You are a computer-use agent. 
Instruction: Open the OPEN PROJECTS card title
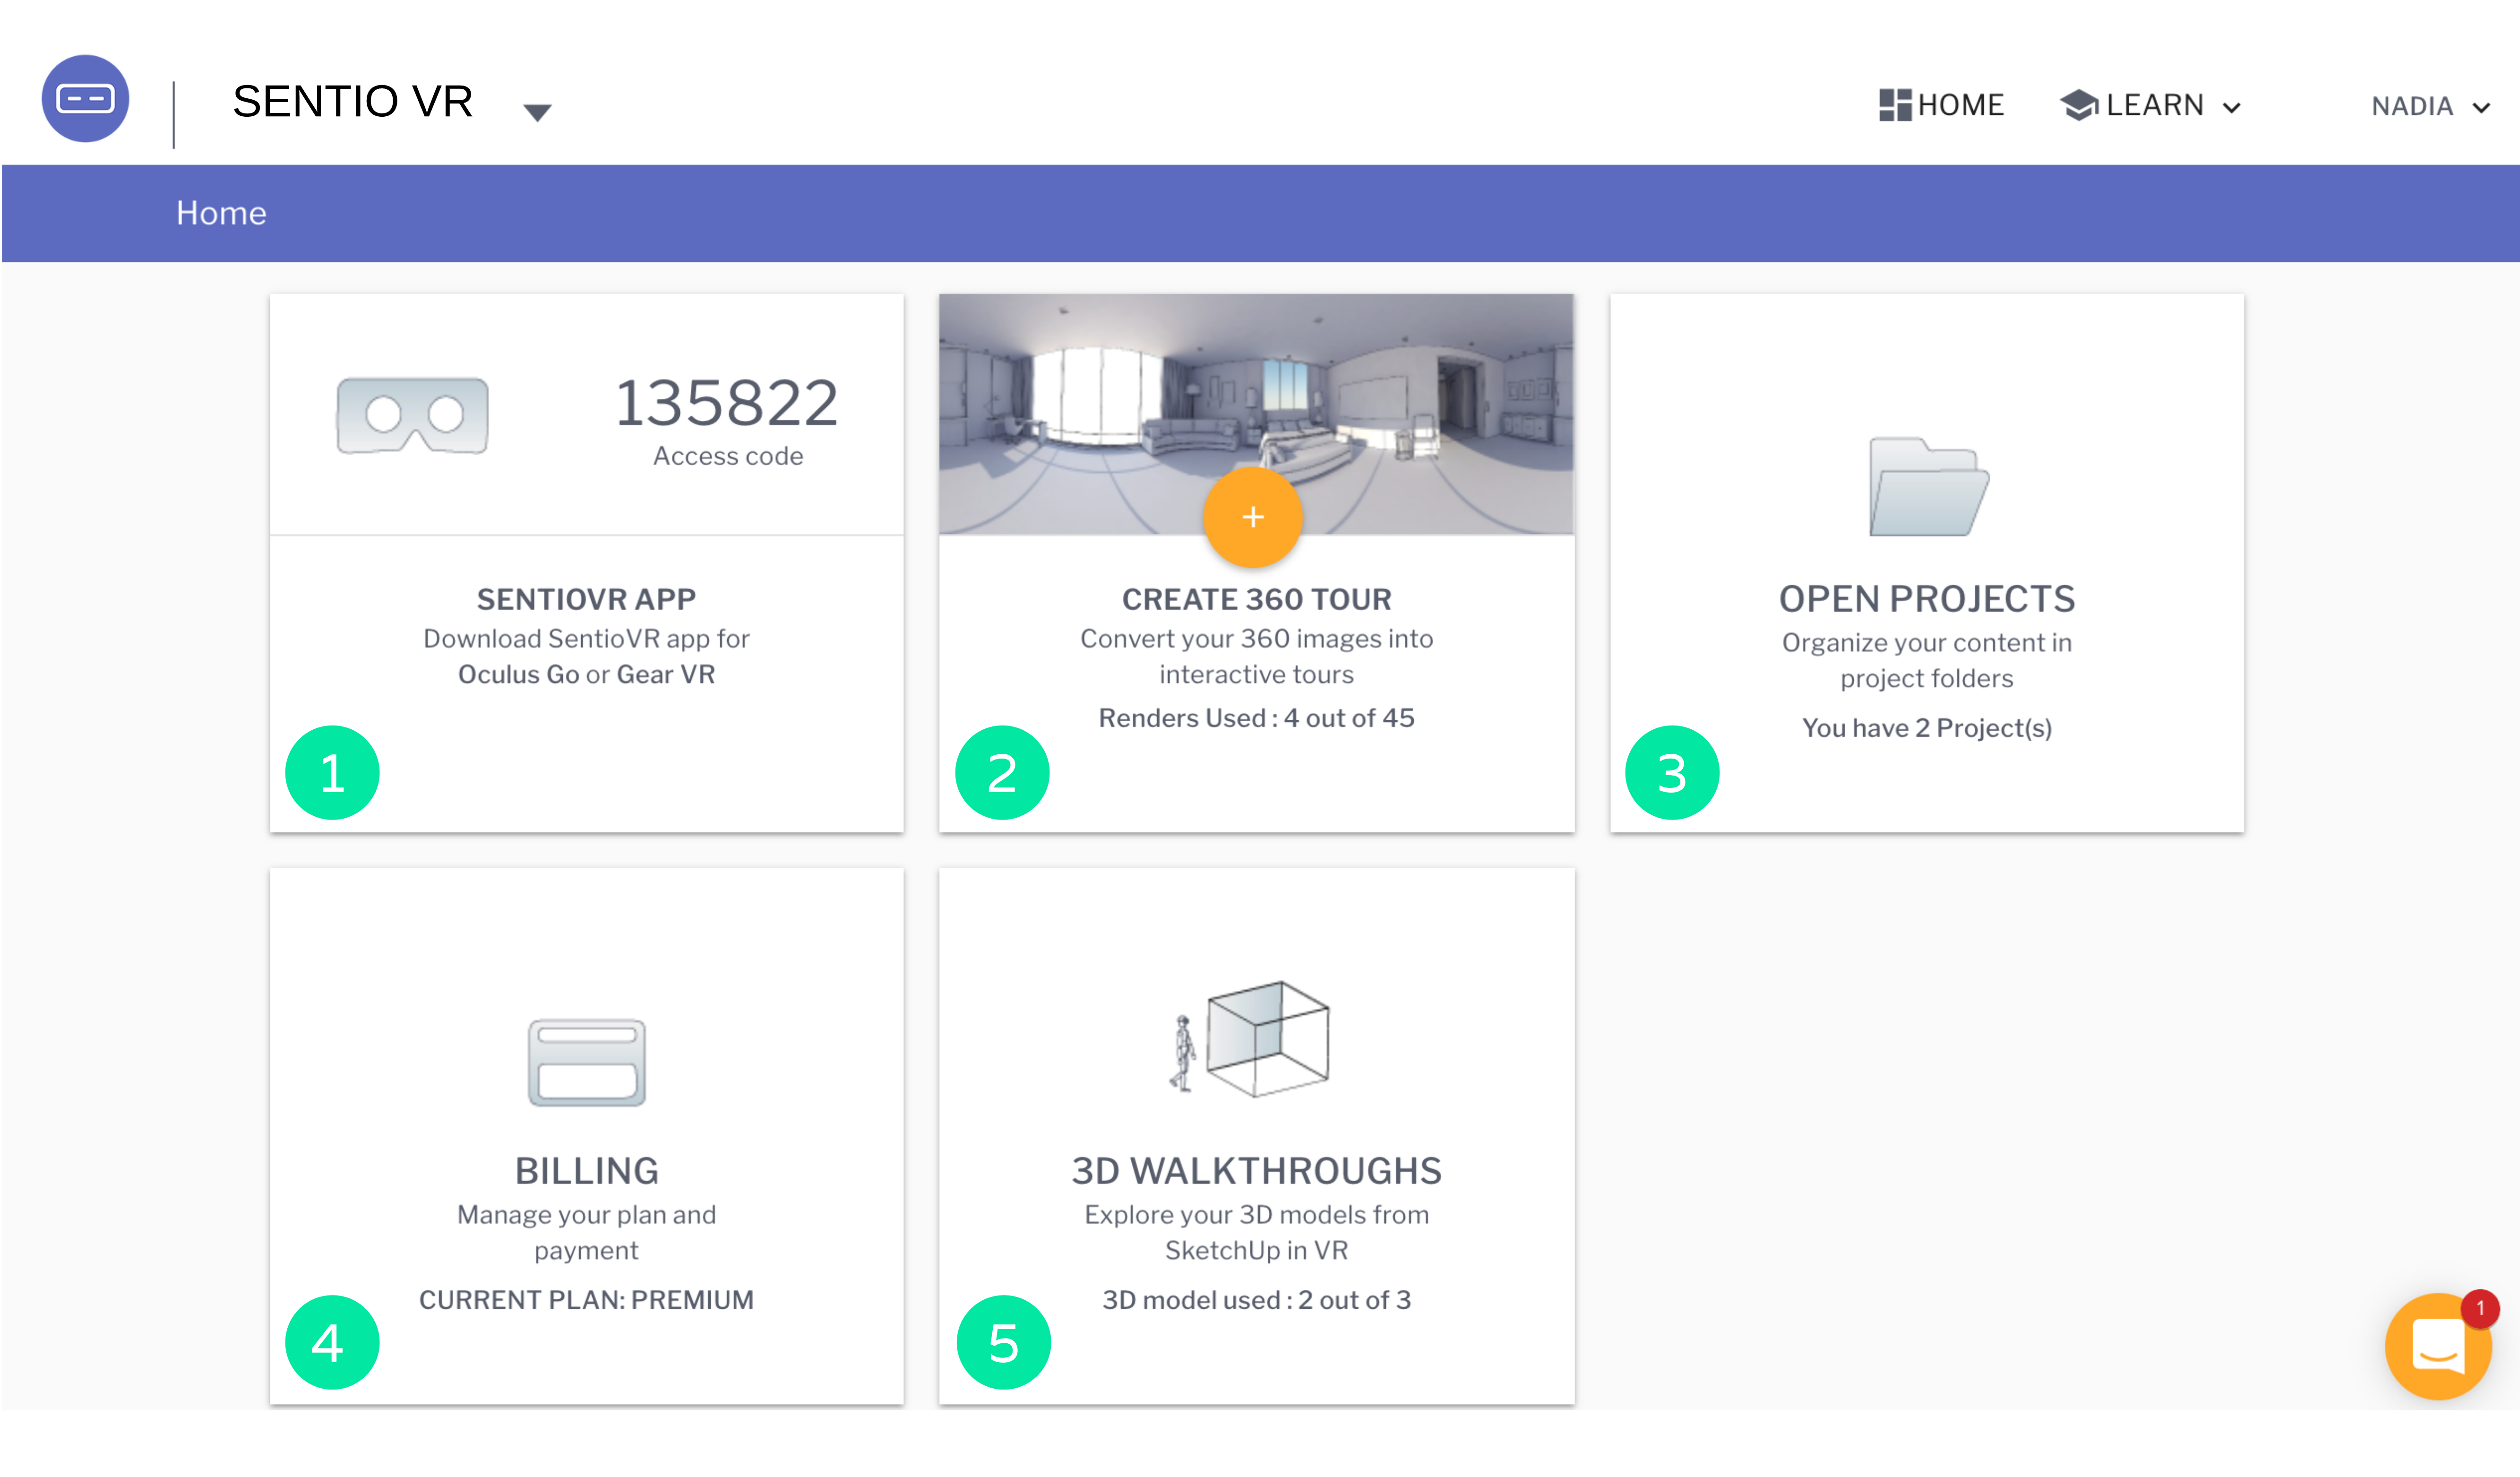click(1926, 599)
